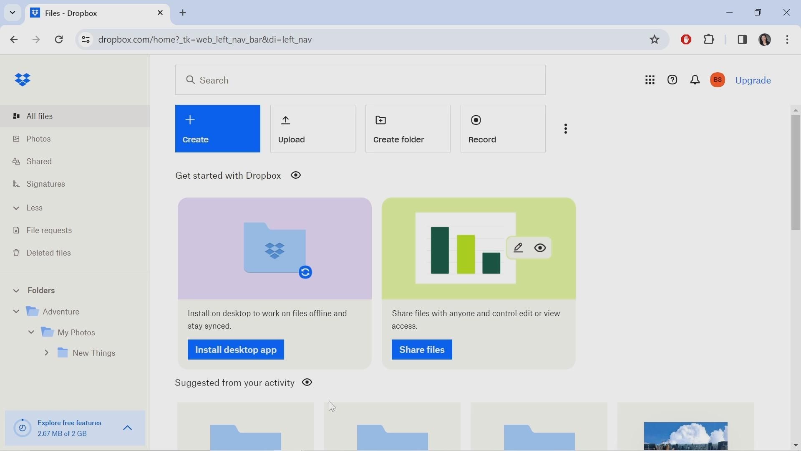Open Chrome side panel toggle
Screen dimensions: 801x451
click(x=742, y=39)
